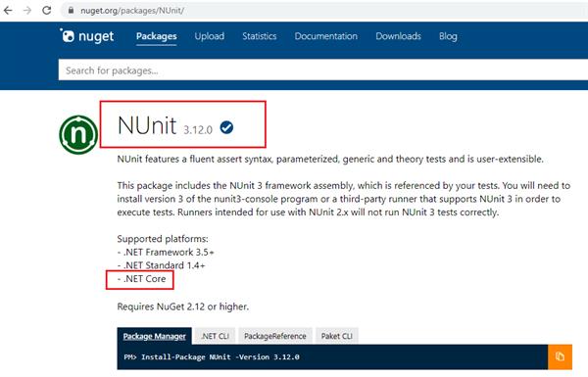Copy the install command with the orange button
The height and width of the screenshot is (377, 588).
tap(560, 356)
